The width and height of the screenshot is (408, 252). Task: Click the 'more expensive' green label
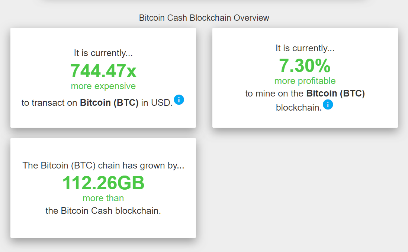103,86
